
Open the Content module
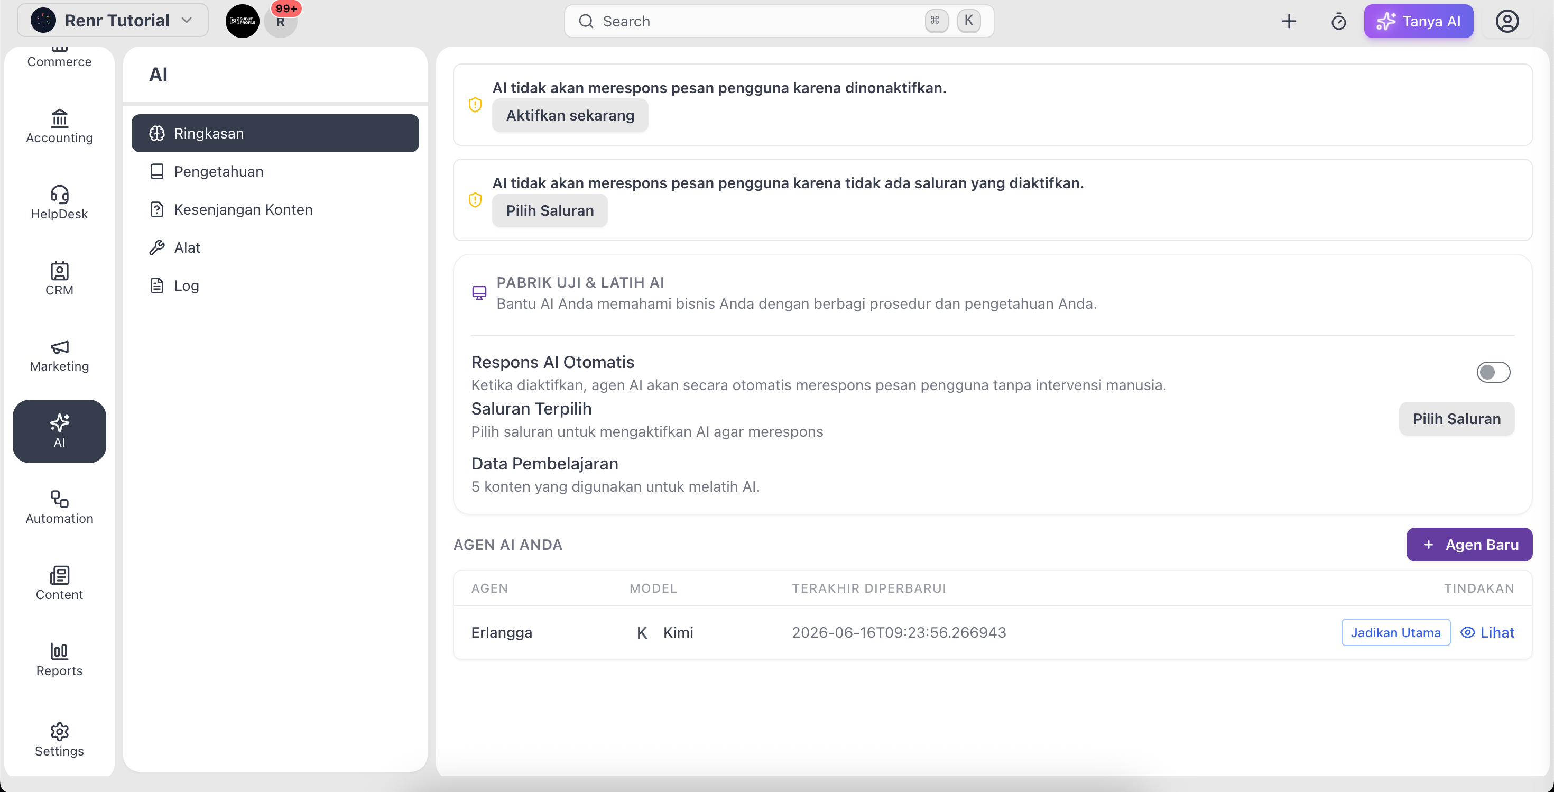[59, 583]
